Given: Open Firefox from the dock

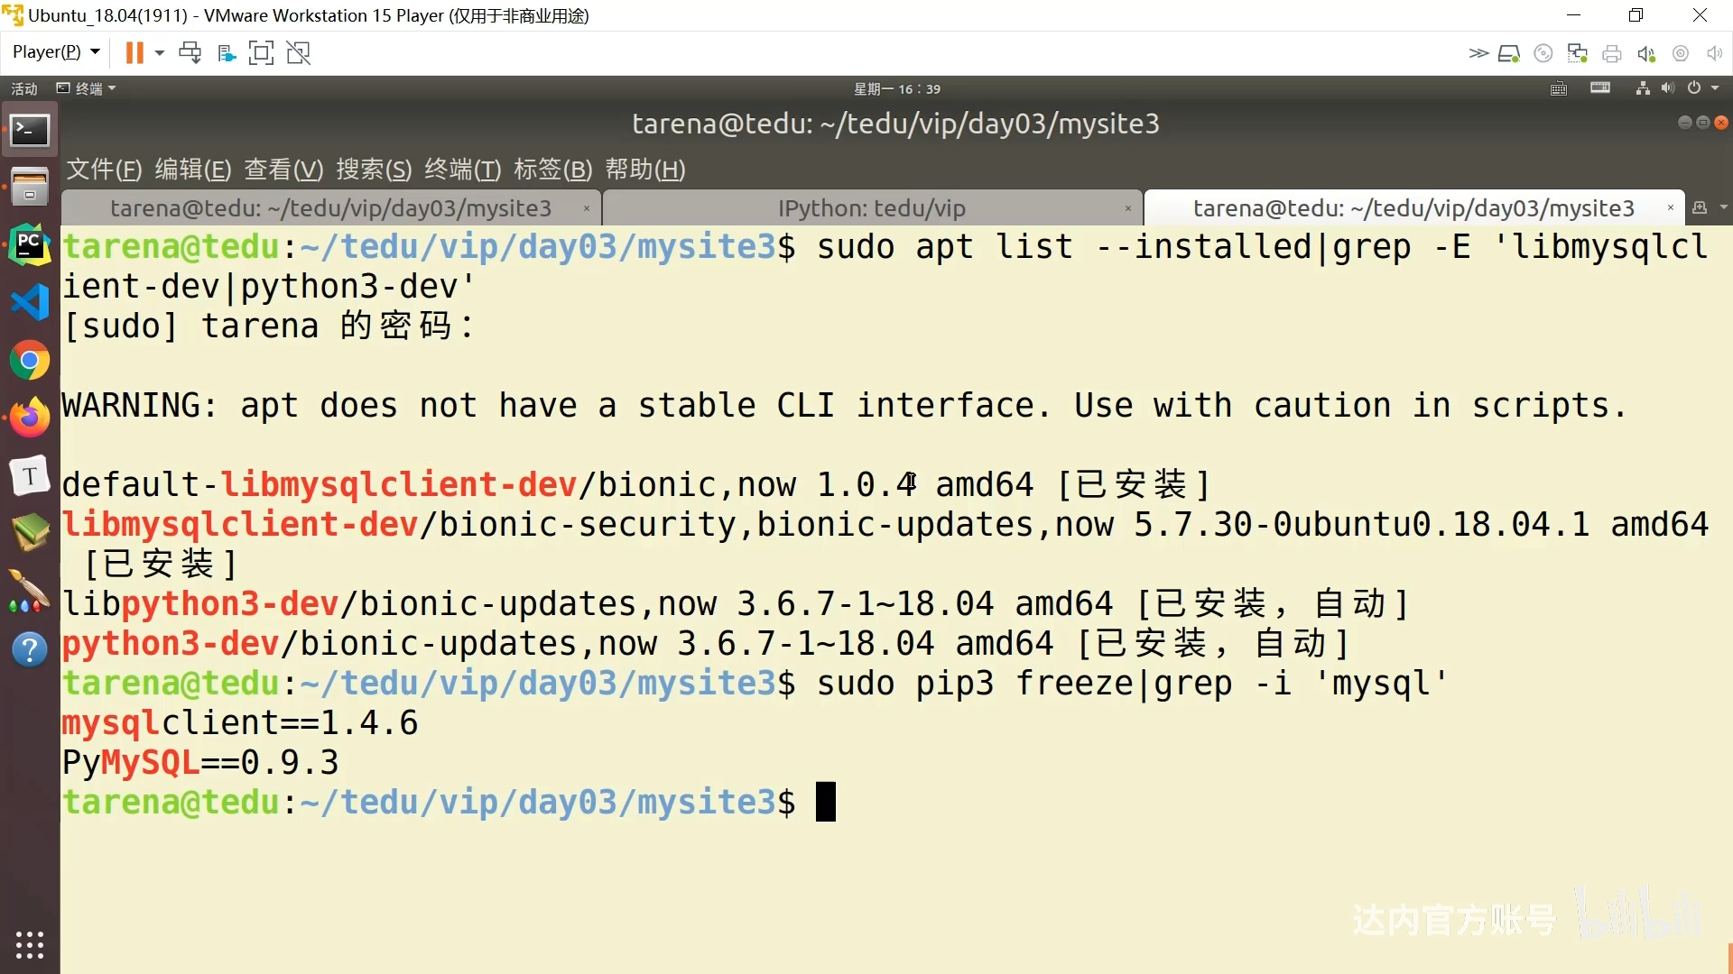Looking at the screenshot, I should (30, 418).
